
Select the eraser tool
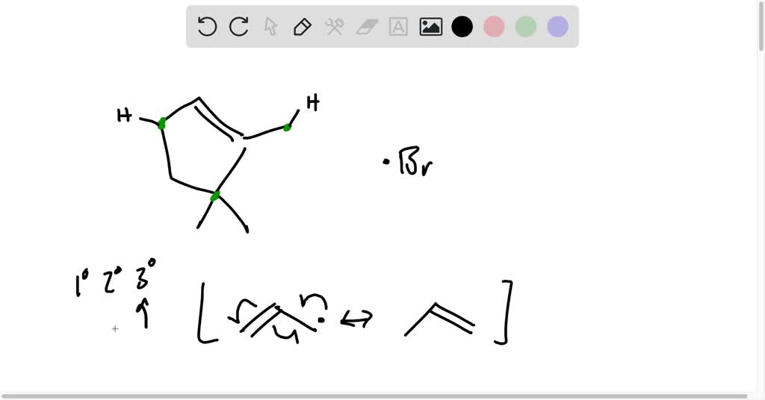point(367,27)
